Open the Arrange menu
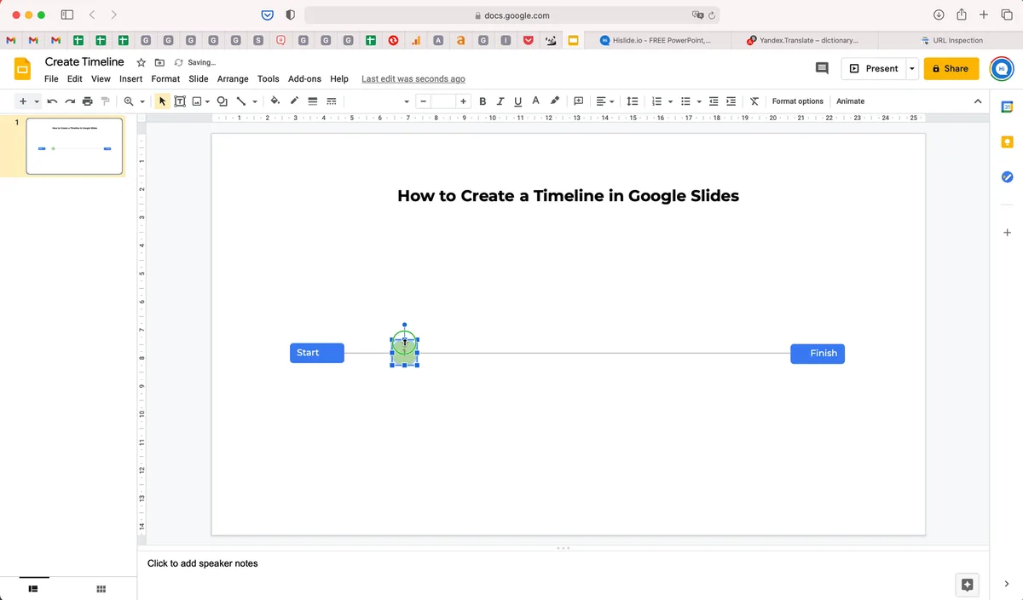Screen dimensions: 1023x600 [233, 78]
